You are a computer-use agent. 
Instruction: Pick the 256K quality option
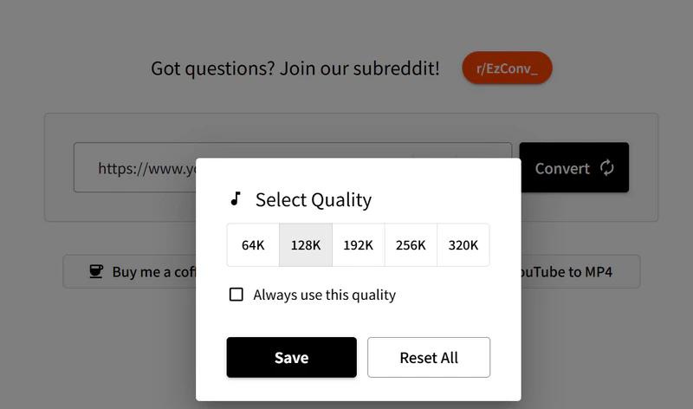click(411, 245)
